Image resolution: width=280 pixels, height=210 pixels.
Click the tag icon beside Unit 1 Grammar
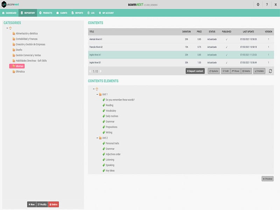point(104,121)
